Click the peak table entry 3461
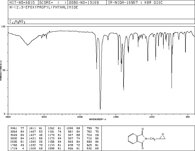Viewport: 195px width, 151px height. click(x=14, y=128)
